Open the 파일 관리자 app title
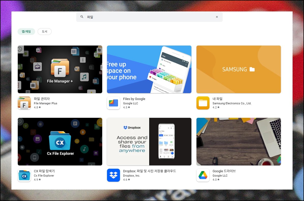Viewport: 304px width, 201px height. click(42, 99)
